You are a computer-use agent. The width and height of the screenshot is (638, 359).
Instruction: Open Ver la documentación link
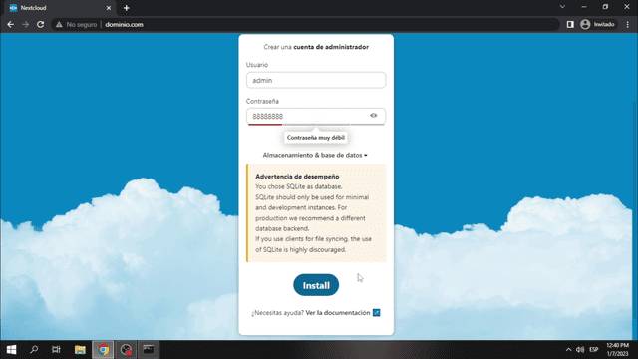338,312
